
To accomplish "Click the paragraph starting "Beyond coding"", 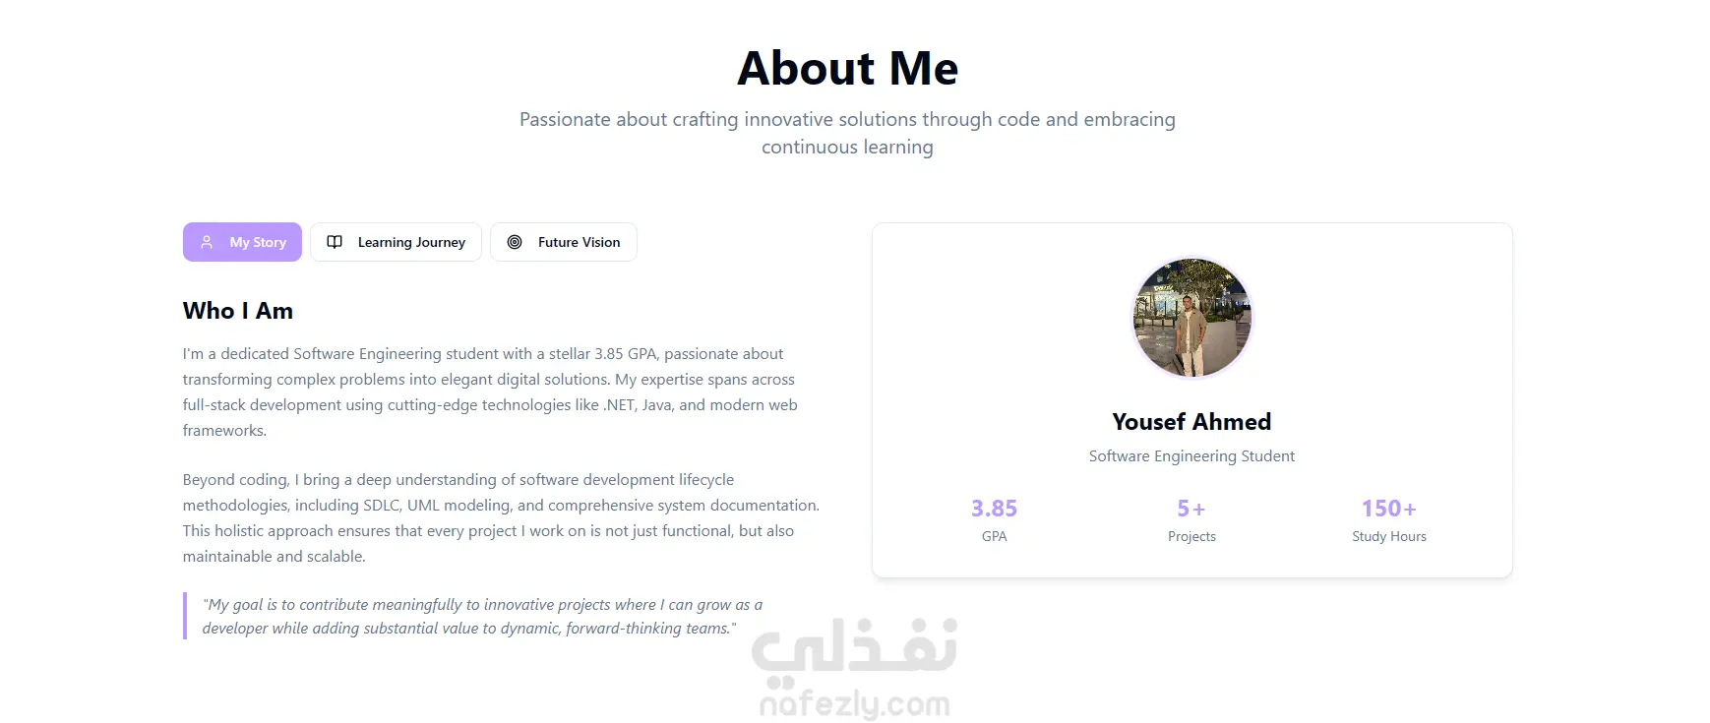I will (500, 517).
